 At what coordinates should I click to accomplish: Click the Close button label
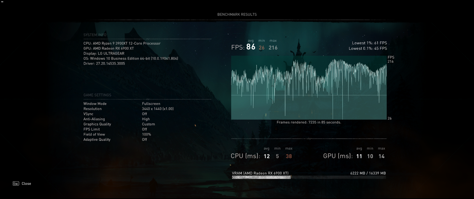point(26,184)
